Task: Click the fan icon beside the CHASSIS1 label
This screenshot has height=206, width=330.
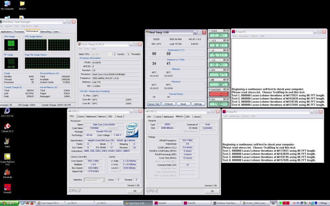Action: 209,89
